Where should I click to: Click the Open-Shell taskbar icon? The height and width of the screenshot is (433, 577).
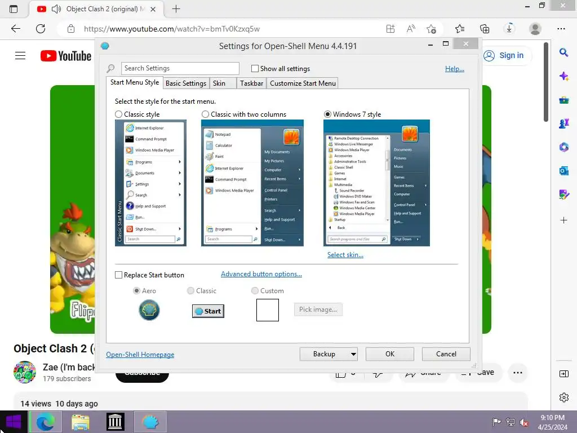click(x=150, y=422)
